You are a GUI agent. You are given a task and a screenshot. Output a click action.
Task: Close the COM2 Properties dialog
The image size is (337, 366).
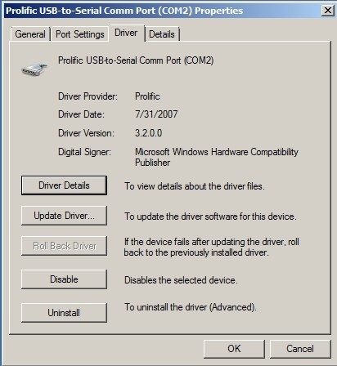coord(327,11)
